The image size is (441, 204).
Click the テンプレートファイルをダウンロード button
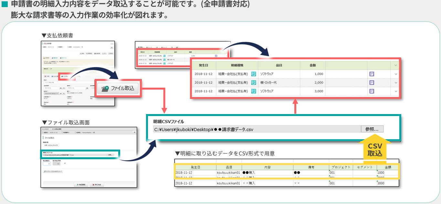pyautogui.click(x=53, y=171)
